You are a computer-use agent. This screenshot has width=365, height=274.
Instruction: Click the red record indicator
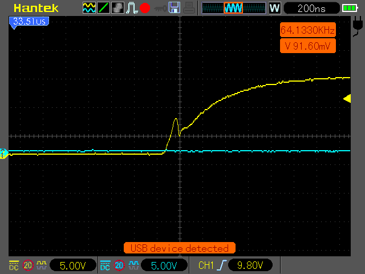145,8
